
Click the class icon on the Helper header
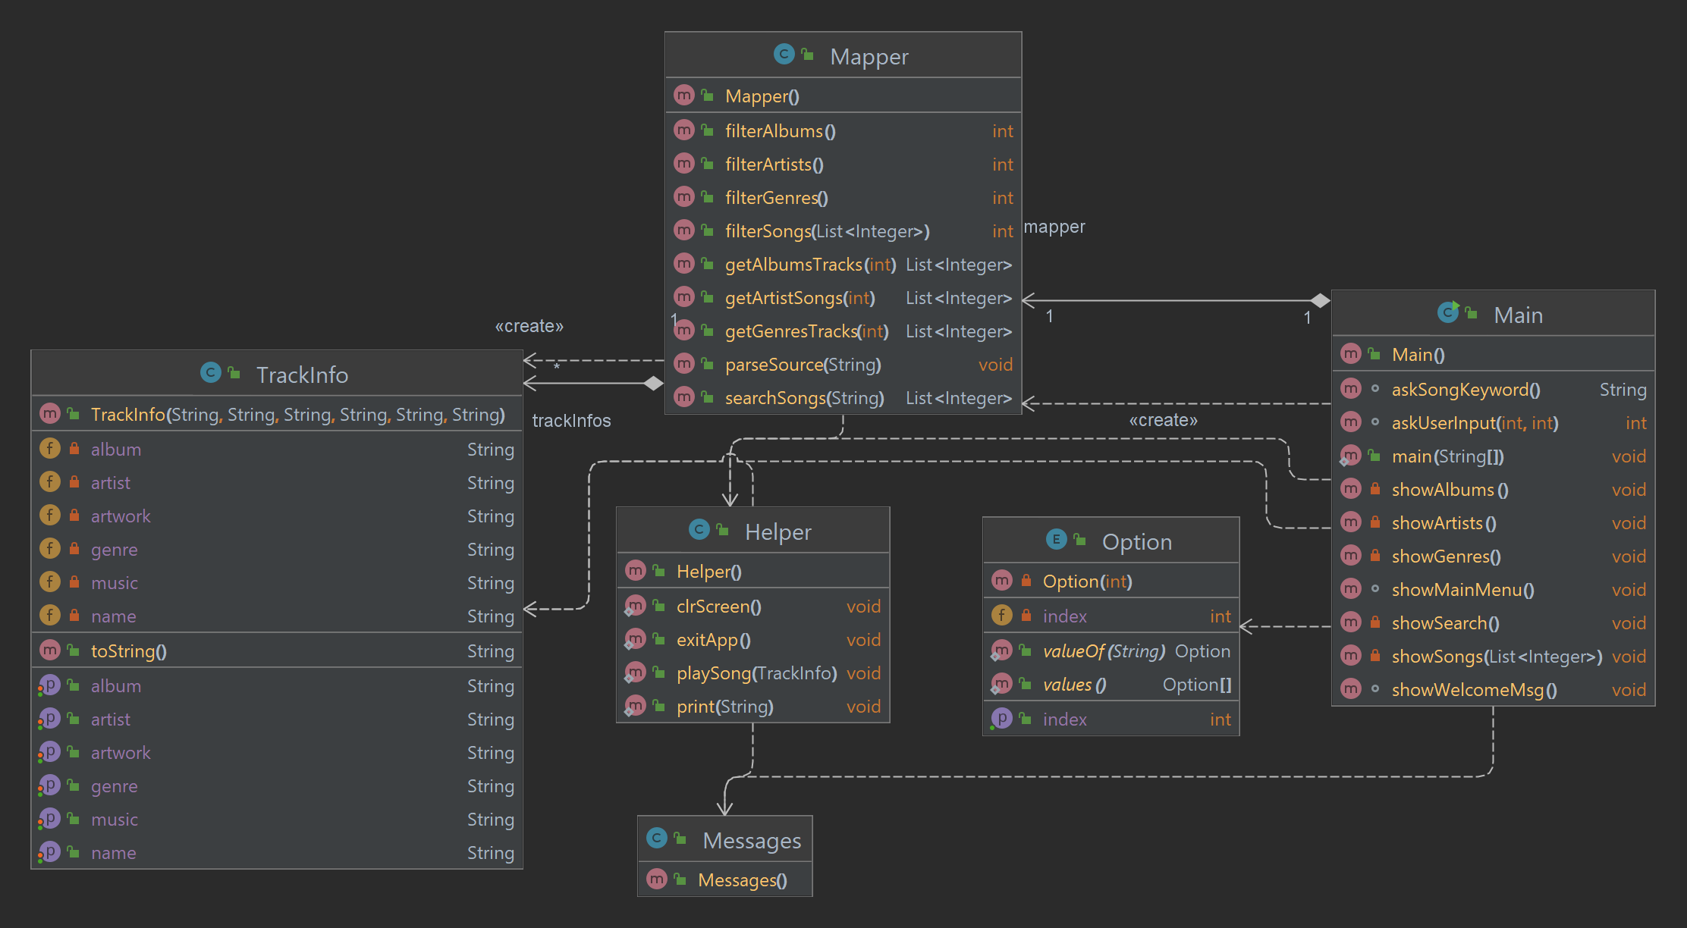point(699,530)
